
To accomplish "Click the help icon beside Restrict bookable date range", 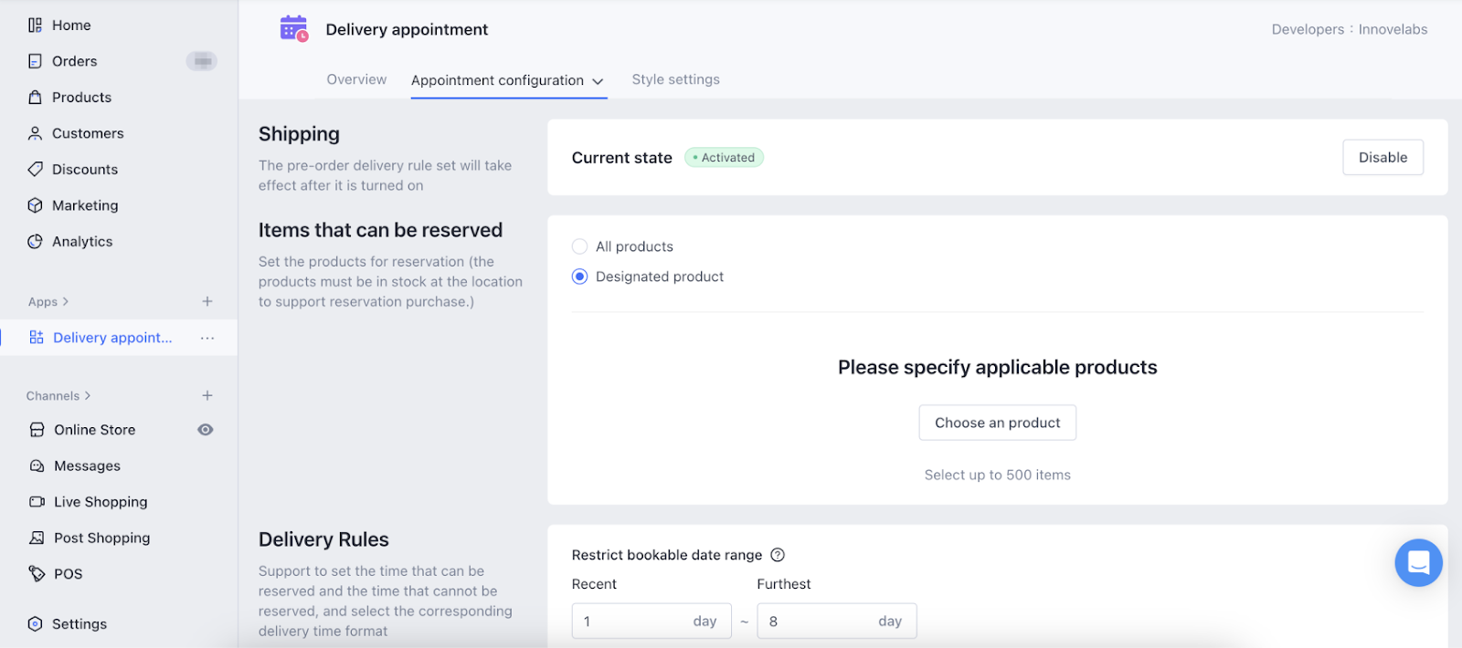I will tap(778, 555).
